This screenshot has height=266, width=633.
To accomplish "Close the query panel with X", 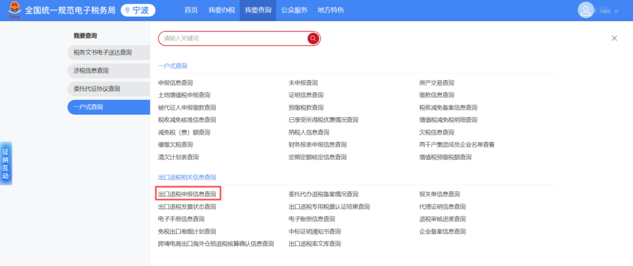I will (x=614, y=38).
